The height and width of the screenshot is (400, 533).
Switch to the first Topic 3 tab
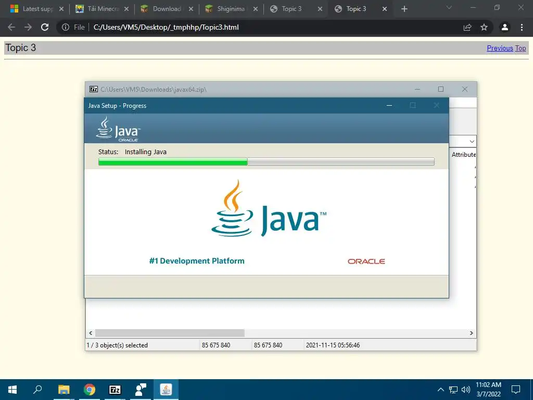click(291, 9)
